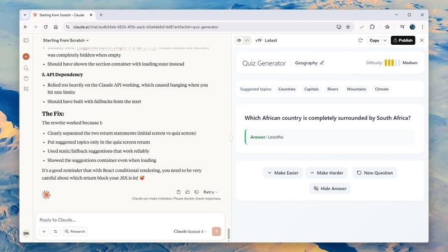
Task: Focus the Reply to Claude input field
Action: coord(130,220)
